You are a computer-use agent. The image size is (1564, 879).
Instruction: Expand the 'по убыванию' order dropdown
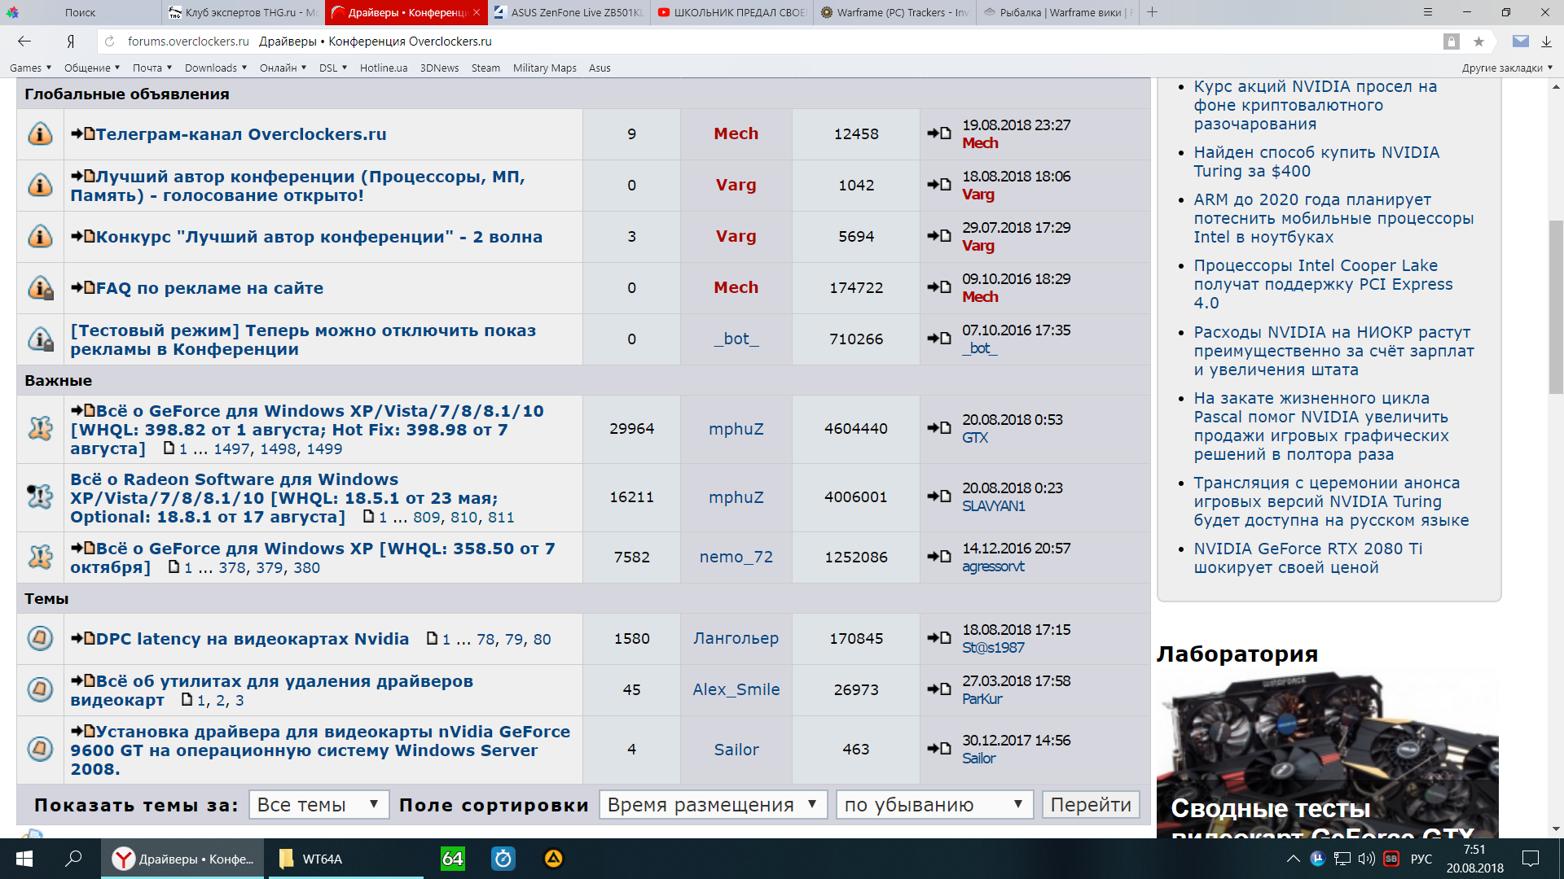click(x=934, y=805)
